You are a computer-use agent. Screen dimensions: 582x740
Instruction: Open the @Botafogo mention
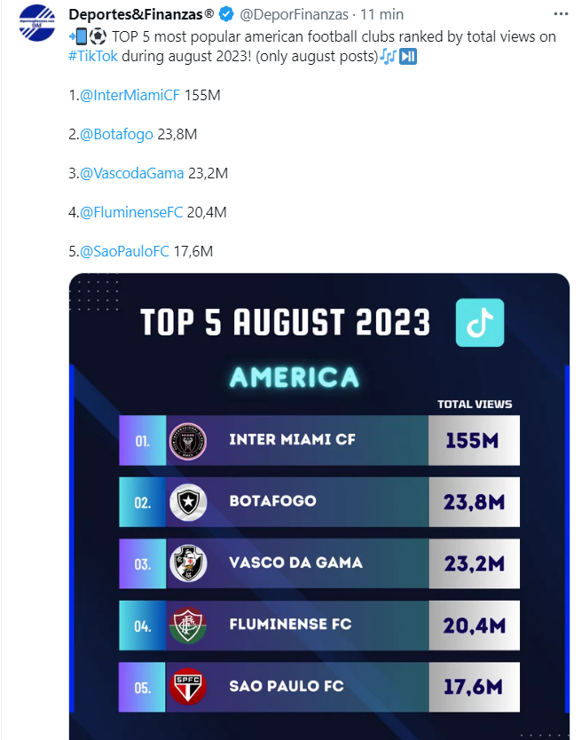(116, 135)
